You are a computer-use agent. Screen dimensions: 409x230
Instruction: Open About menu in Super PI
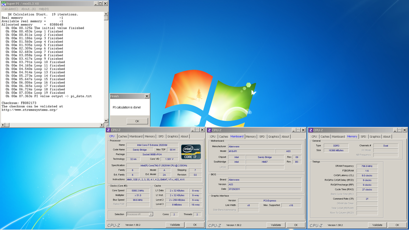pos(29,9)
